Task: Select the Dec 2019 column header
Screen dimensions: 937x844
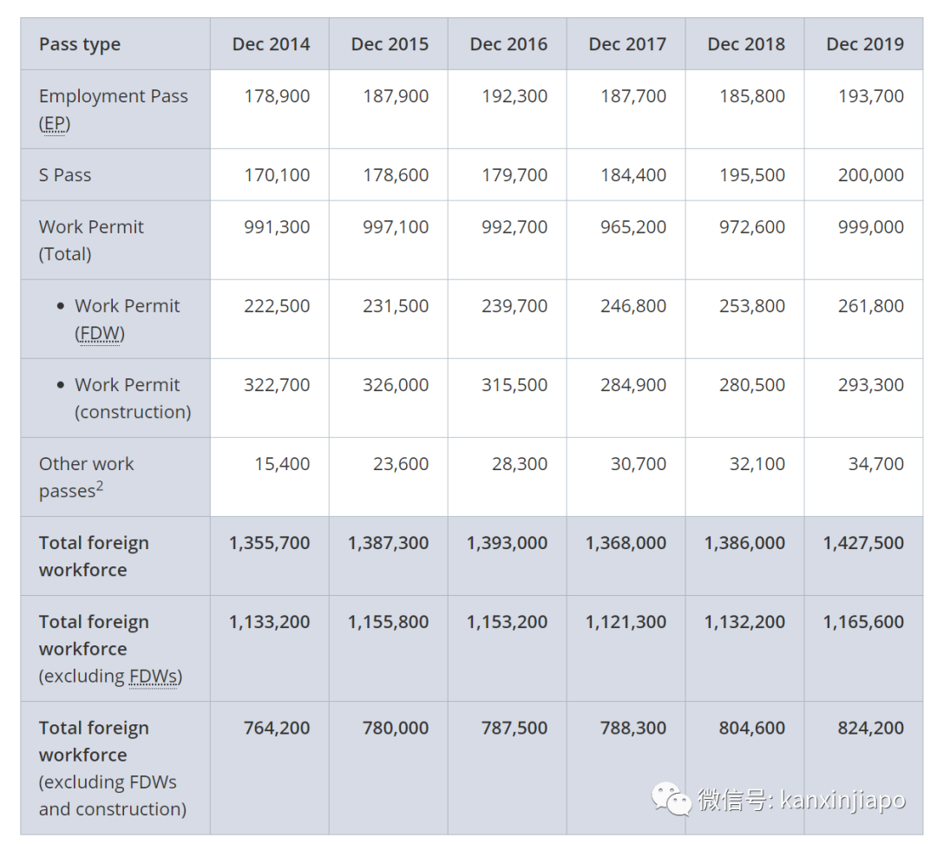Action: pos(865,44)
